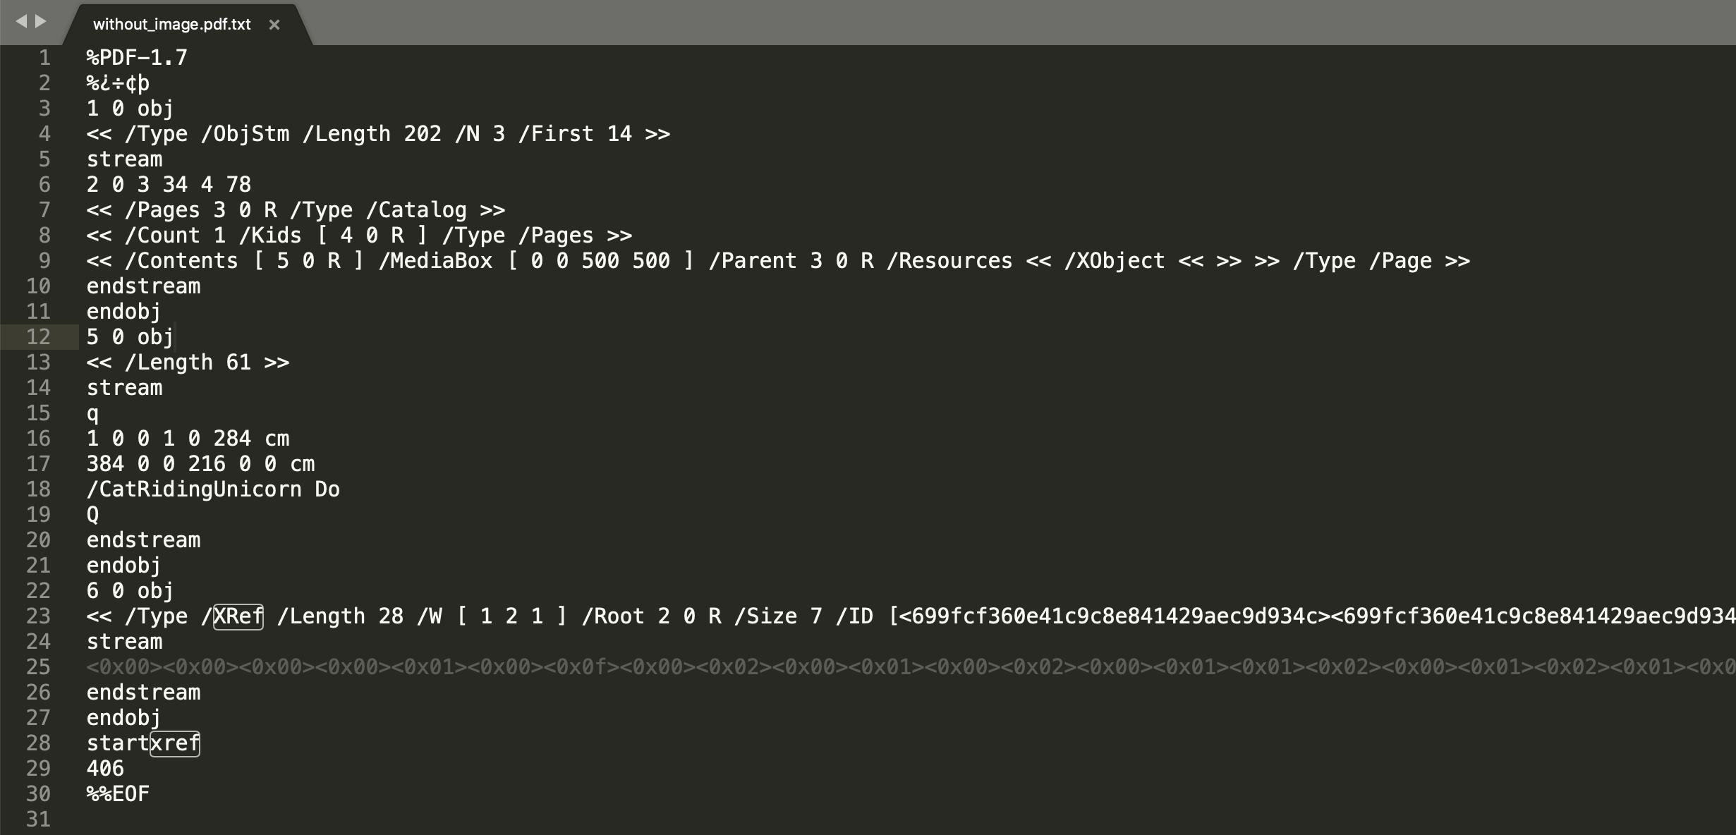
Task: Select the without_image.pdf.txt tab
Action: click(x=172, y=25)
